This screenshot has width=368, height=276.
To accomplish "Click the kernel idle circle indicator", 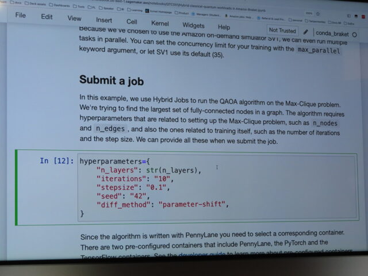I will (x=354, y=34).
